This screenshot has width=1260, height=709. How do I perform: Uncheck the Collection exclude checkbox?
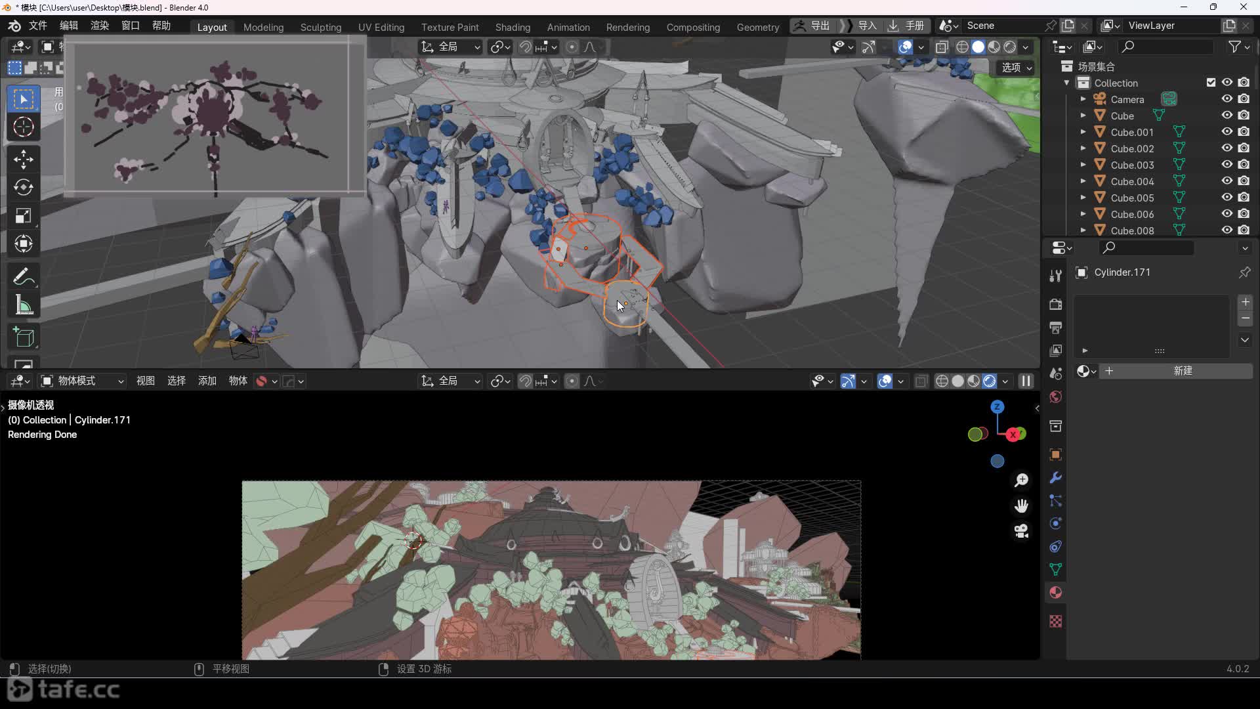pyautogui.click(x=1211, y=83)
